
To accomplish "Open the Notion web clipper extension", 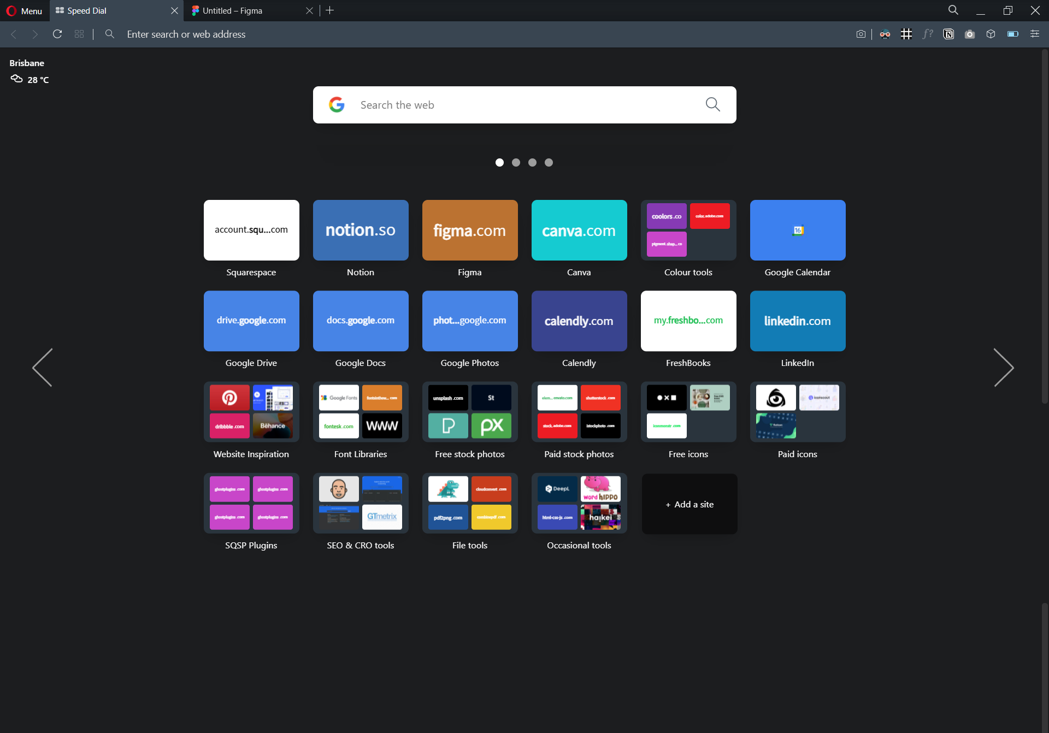I will pos(949,34).
